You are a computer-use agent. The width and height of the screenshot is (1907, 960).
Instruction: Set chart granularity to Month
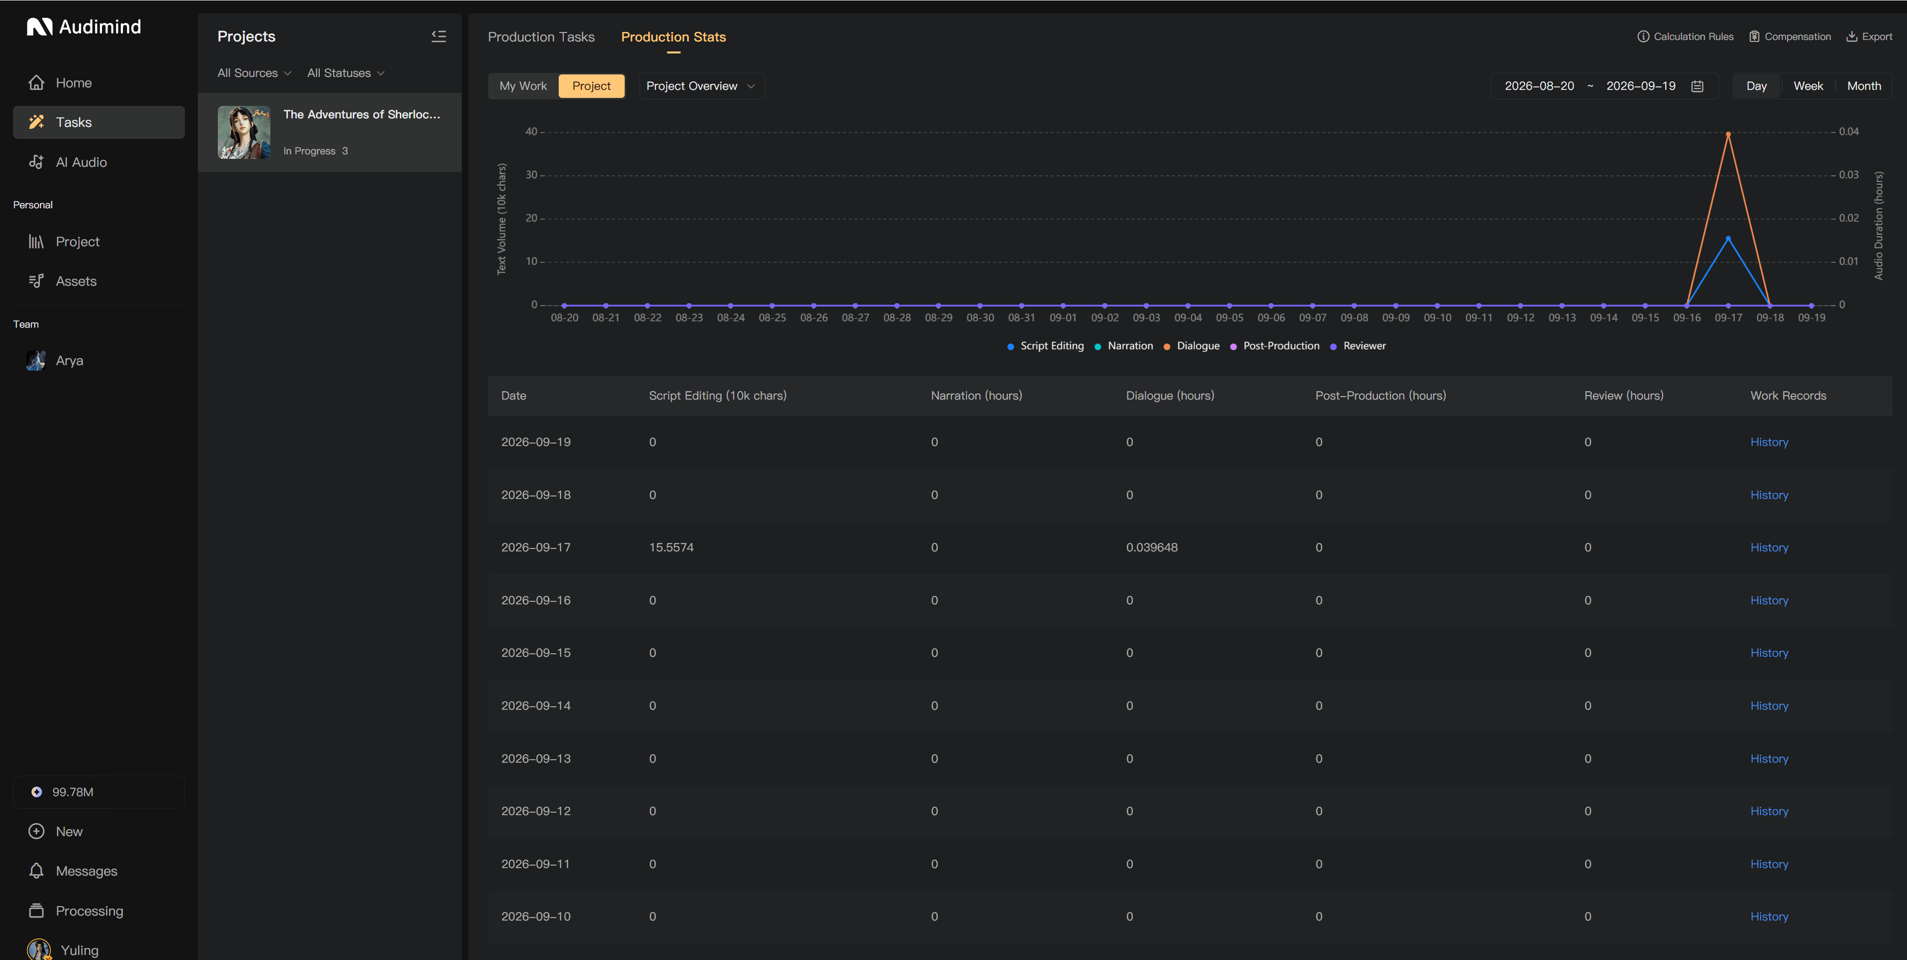pos(1864,86)
